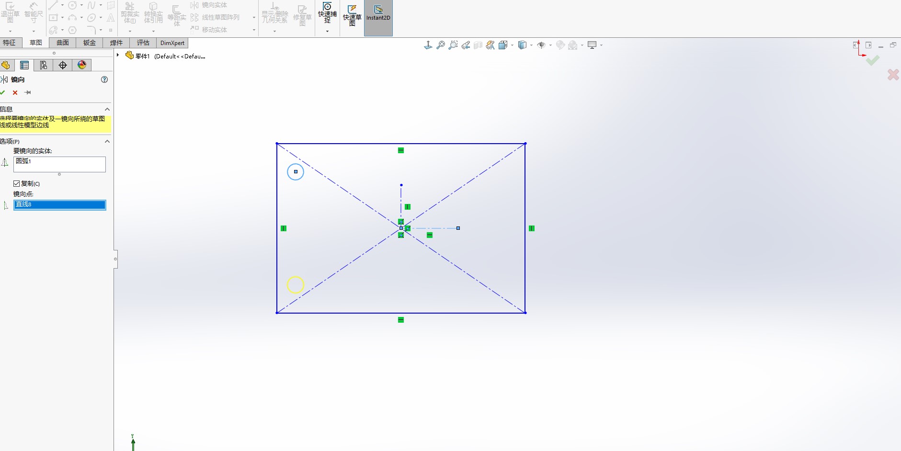Open the PropertyManager panel tab
Viewport: 901px width, 451px height.
(x=24, y=65)
